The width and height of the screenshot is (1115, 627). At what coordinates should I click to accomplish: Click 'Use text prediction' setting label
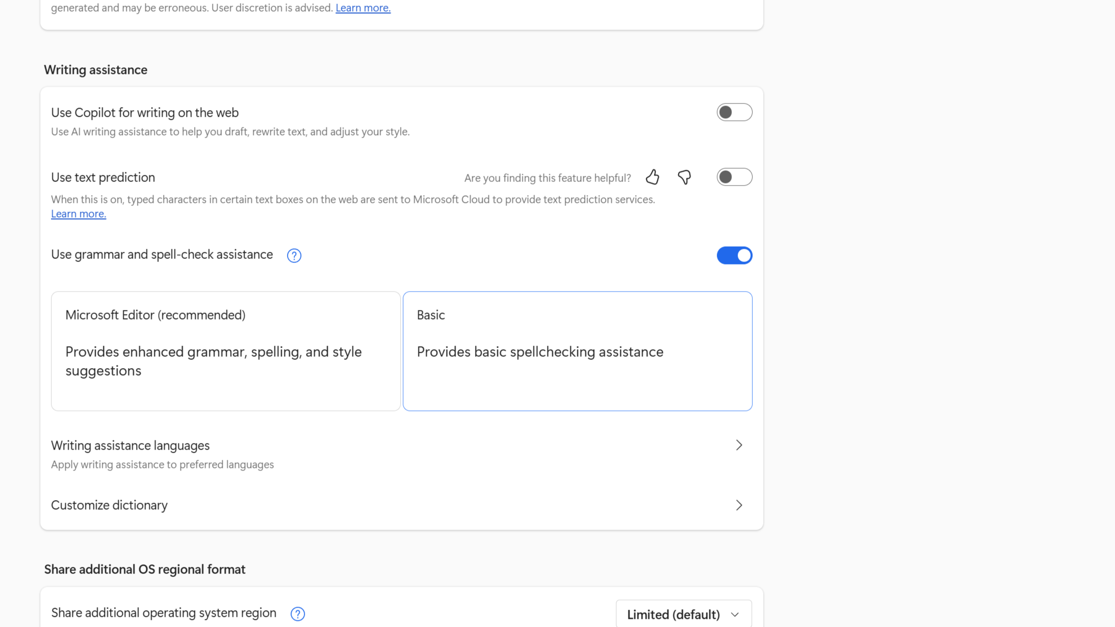tap(103, 177)
